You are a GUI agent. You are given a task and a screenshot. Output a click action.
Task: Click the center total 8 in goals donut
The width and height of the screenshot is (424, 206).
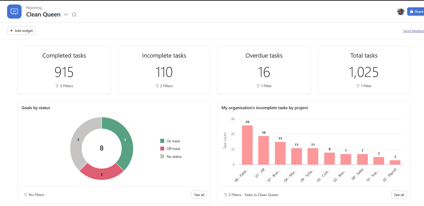pos(102,148)
